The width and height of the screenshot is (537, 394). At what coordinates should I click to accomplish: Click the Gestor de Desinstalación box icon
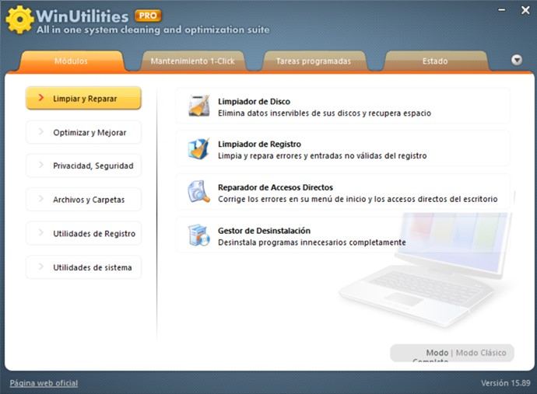tap(199, 235)
